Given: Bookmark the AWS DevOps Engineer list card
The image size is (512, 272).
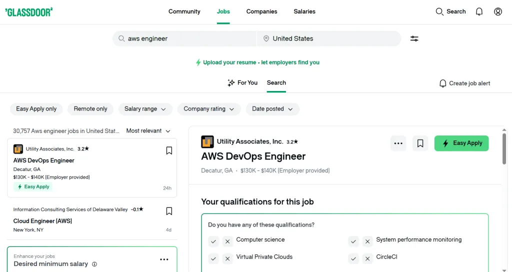Looking at the screenshot, I should pos(169,150).
